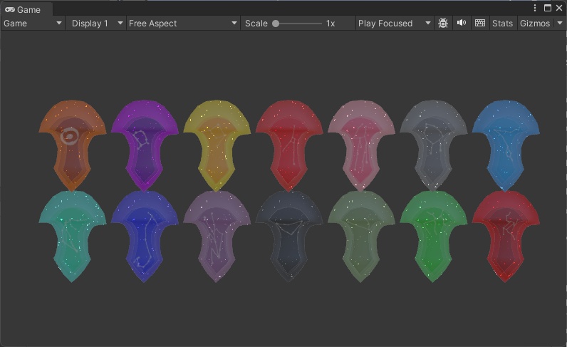Open the Play Focused dropdown
Viewport: 567px width, 347px height.
coord(395,24)
